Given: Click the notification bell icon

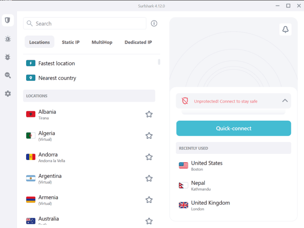Looking at the screenshot, I should click(x=285, y=29).
